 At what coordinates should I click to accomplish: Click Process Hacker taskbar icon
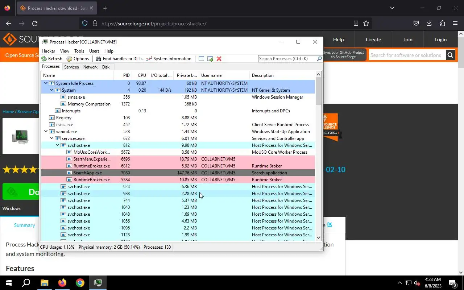98,283
